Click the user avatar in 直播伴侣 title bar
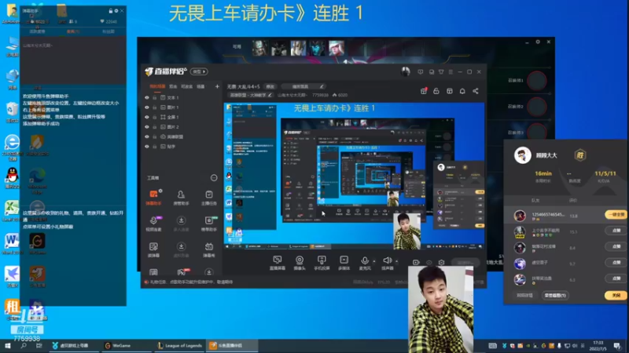The height and width of the screenshot is (353, 629). (x=406, y=71)
